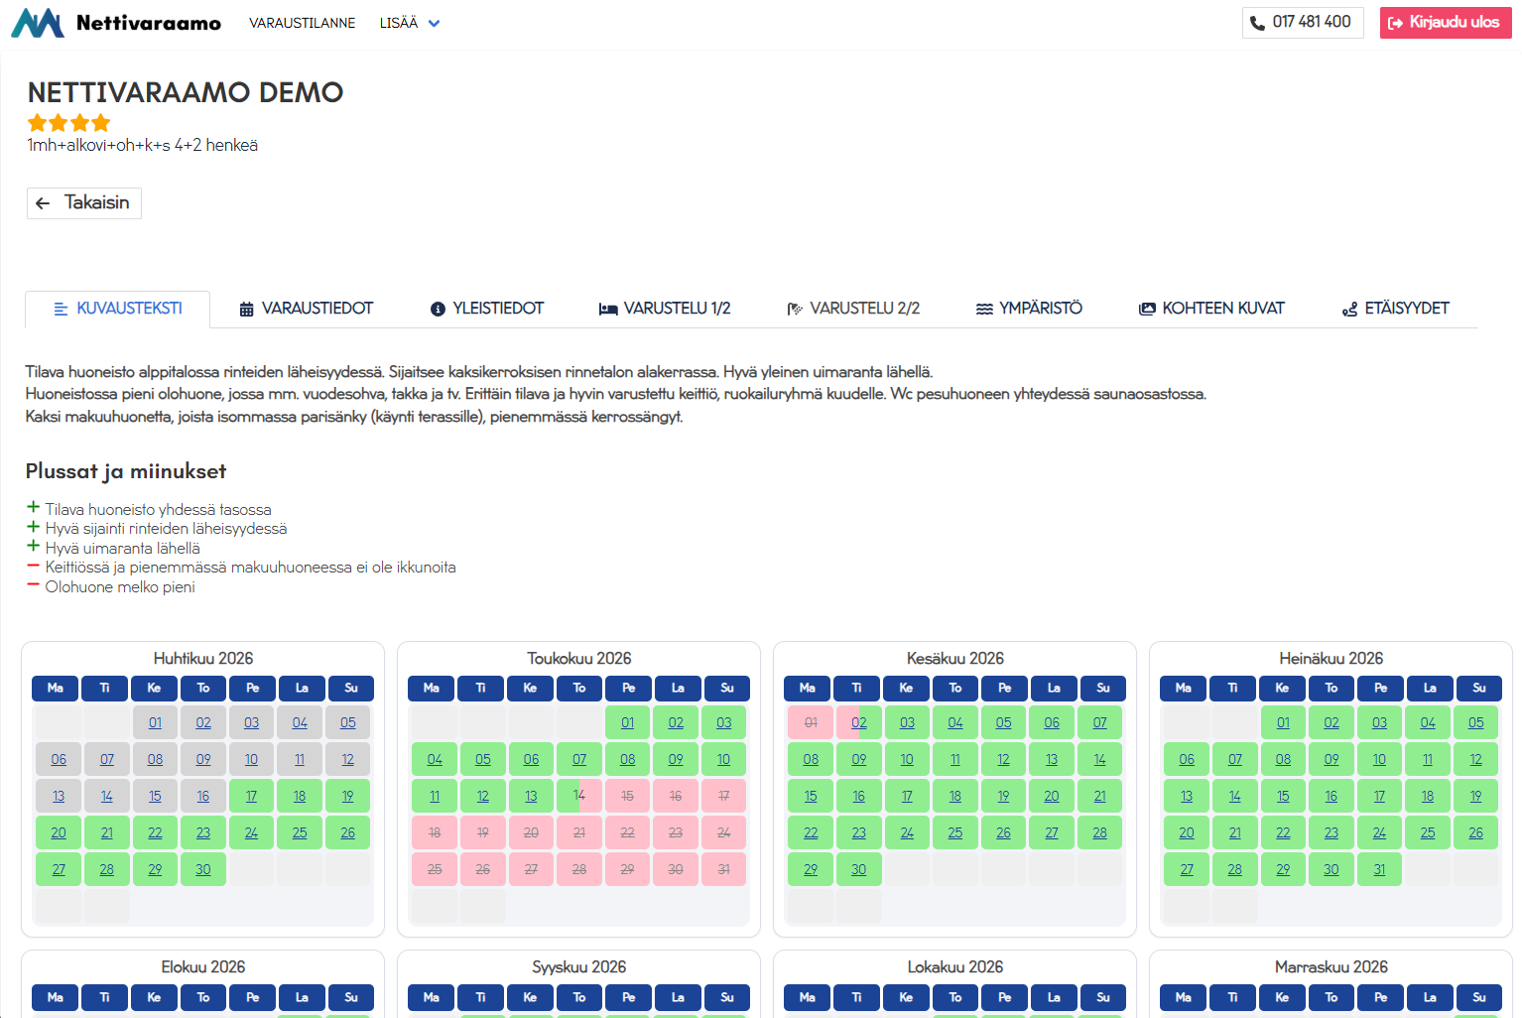The image size is (1522, 1018).
Task: Go back with the Takaisin button
Action: [x=84, y=202]
